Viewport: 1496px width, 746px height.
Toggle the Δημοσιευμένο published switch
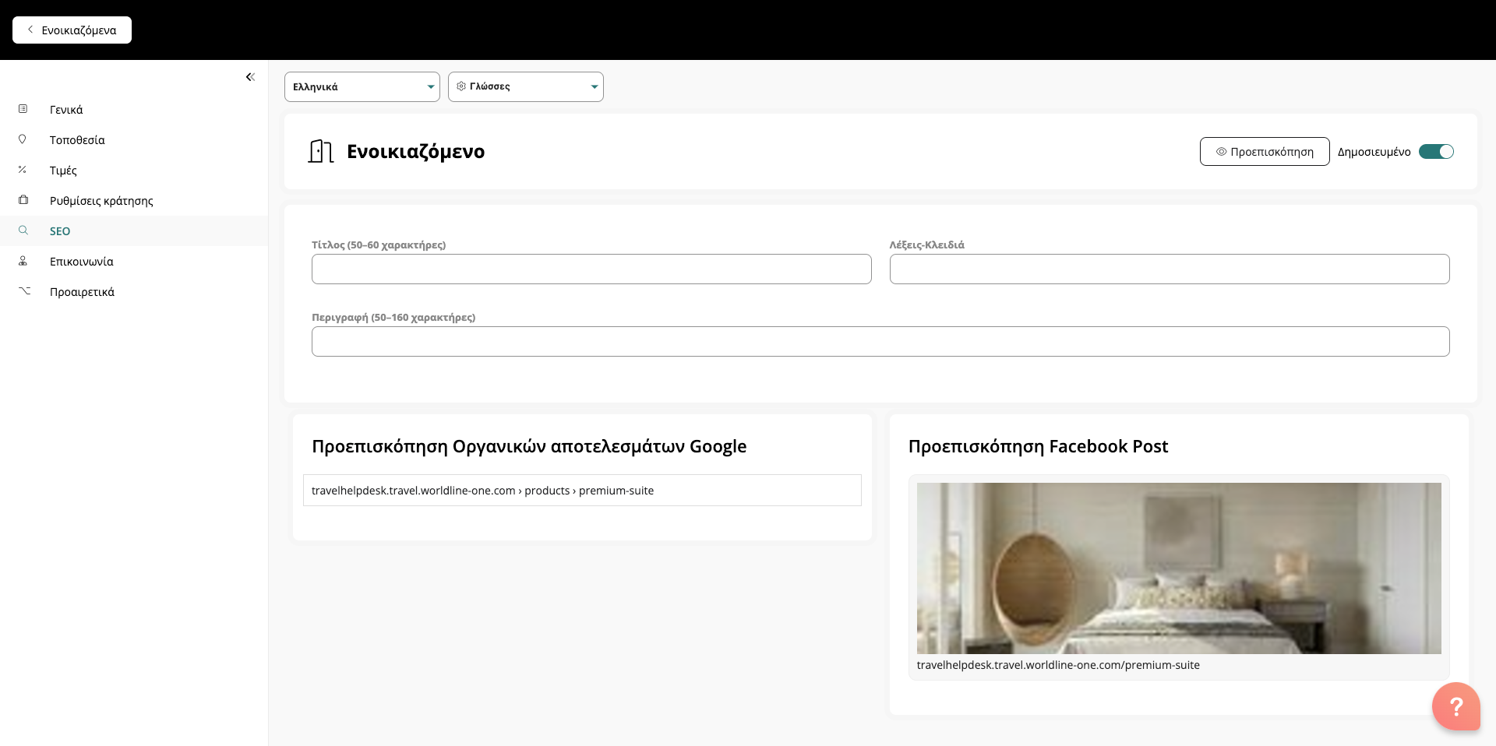[x=1435, y=152]
